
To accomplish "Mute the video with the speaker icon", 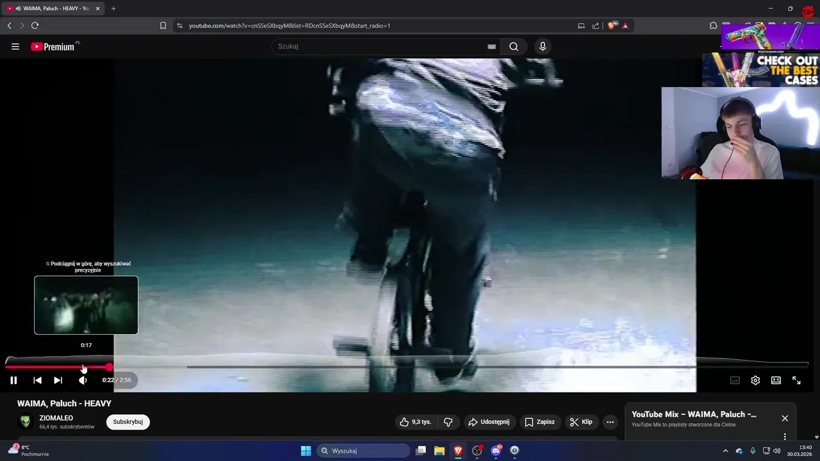I will [83, 380].
